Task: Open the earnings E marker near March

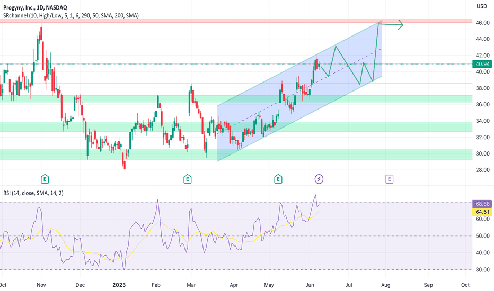Action: pos(188,179)
